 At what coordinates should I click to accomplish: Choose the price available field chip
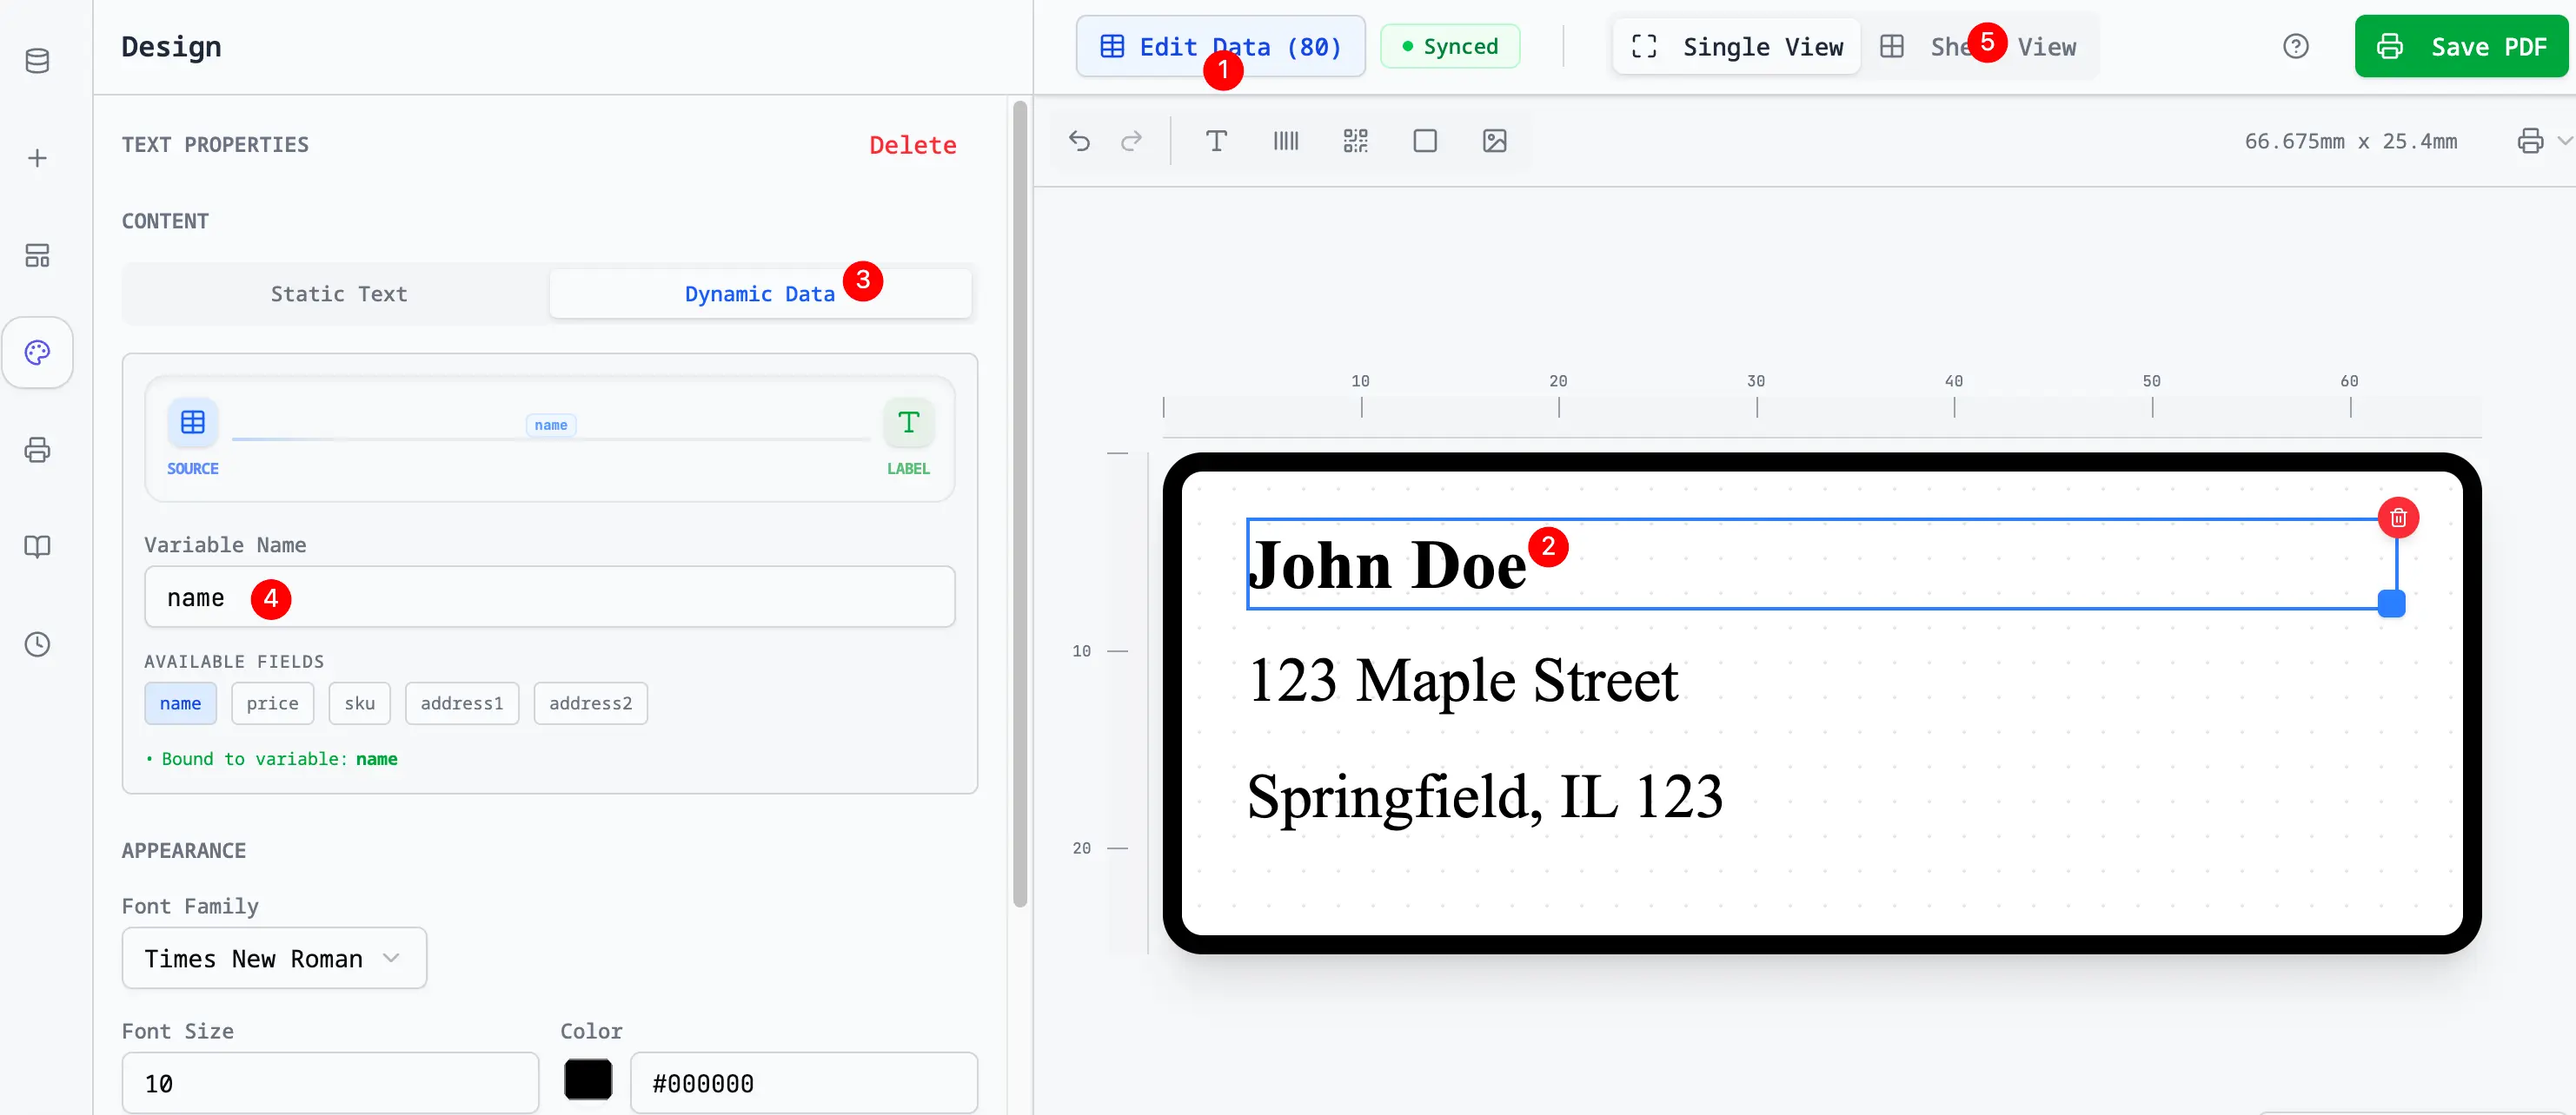pyautogui.click(x=272, y=703)
